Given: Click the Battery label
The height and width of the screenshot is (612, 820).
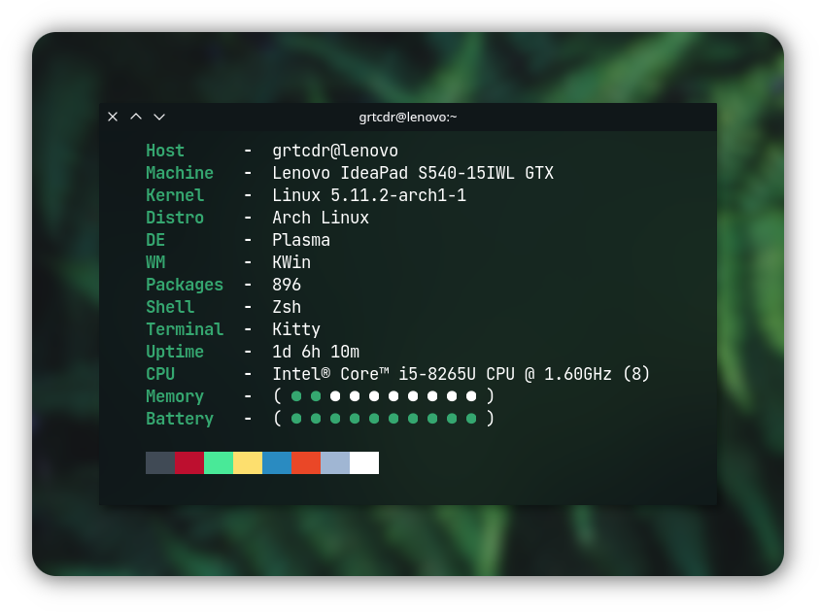Looking at the screenshot, I should [x=180, y=419].
